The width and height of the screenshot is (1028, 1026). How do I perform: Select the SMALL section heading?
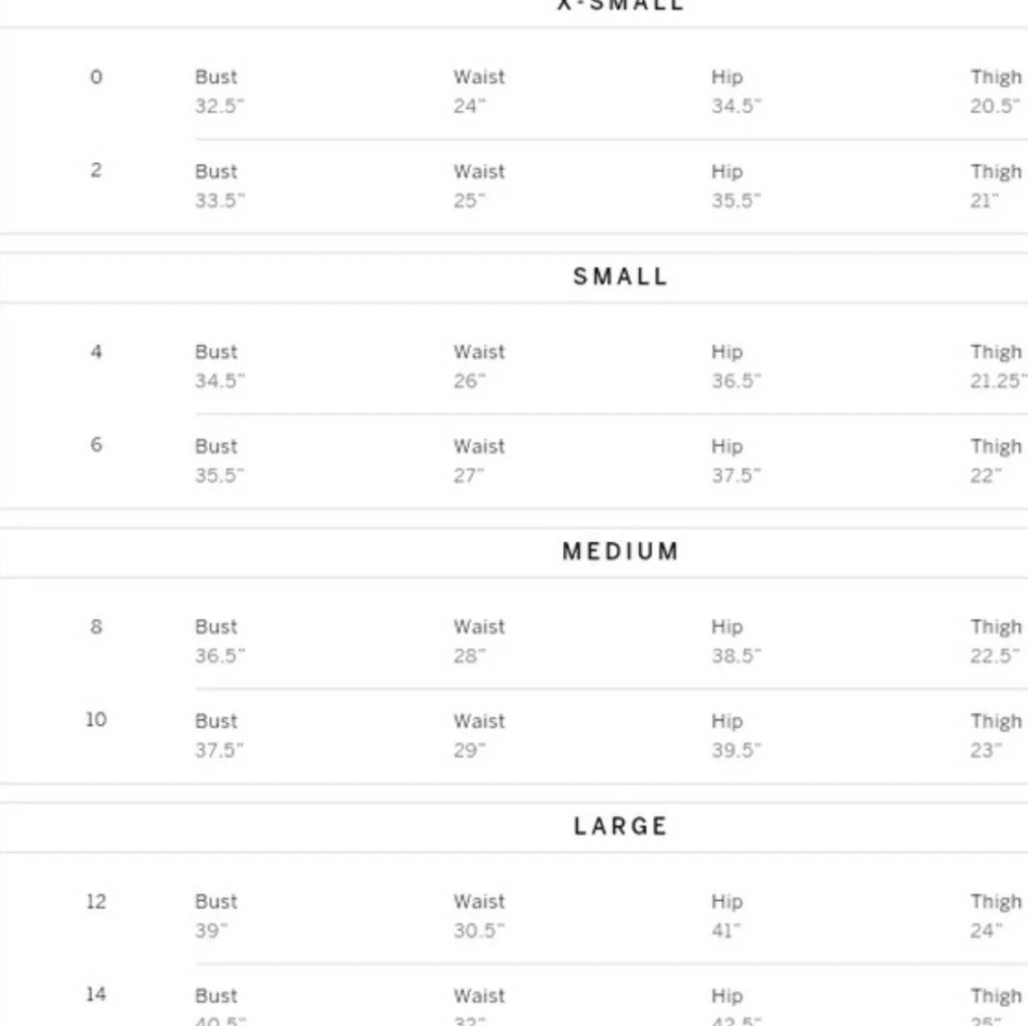[620, 276]
